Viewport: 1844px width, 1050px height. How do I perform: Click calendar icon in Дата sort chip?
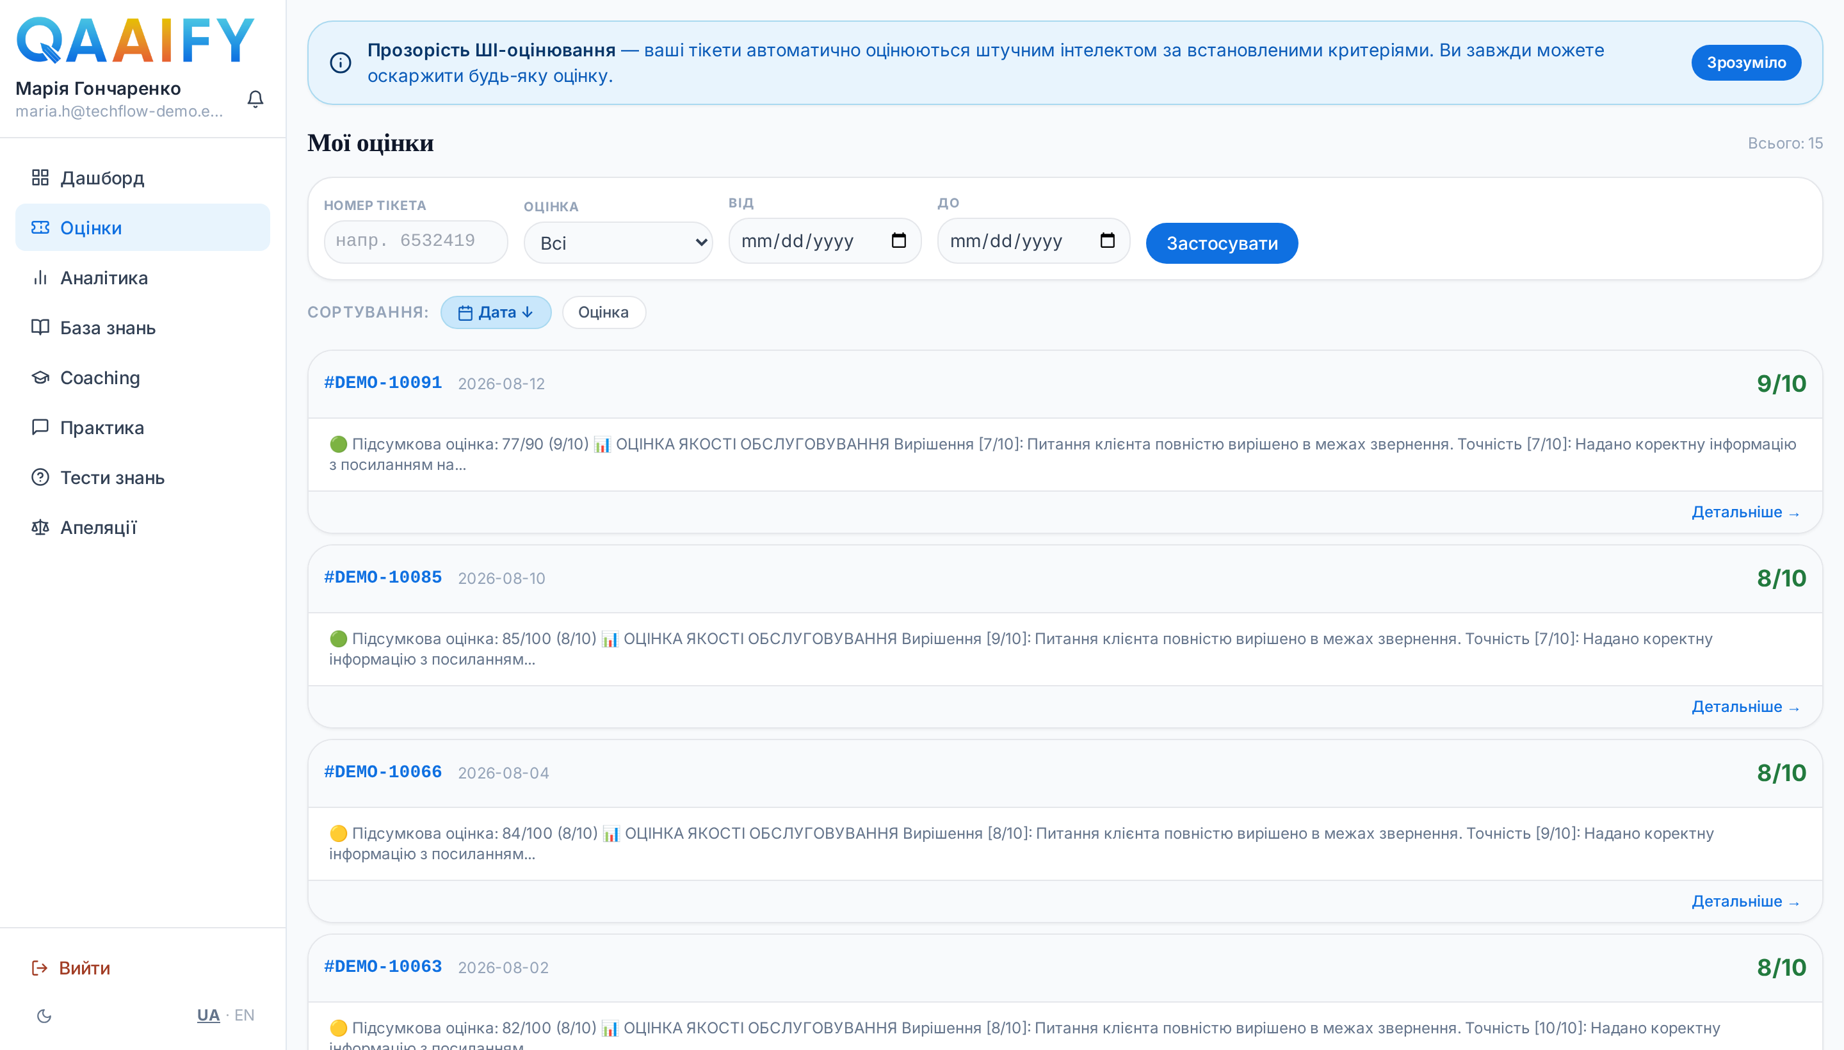(465, 313)
